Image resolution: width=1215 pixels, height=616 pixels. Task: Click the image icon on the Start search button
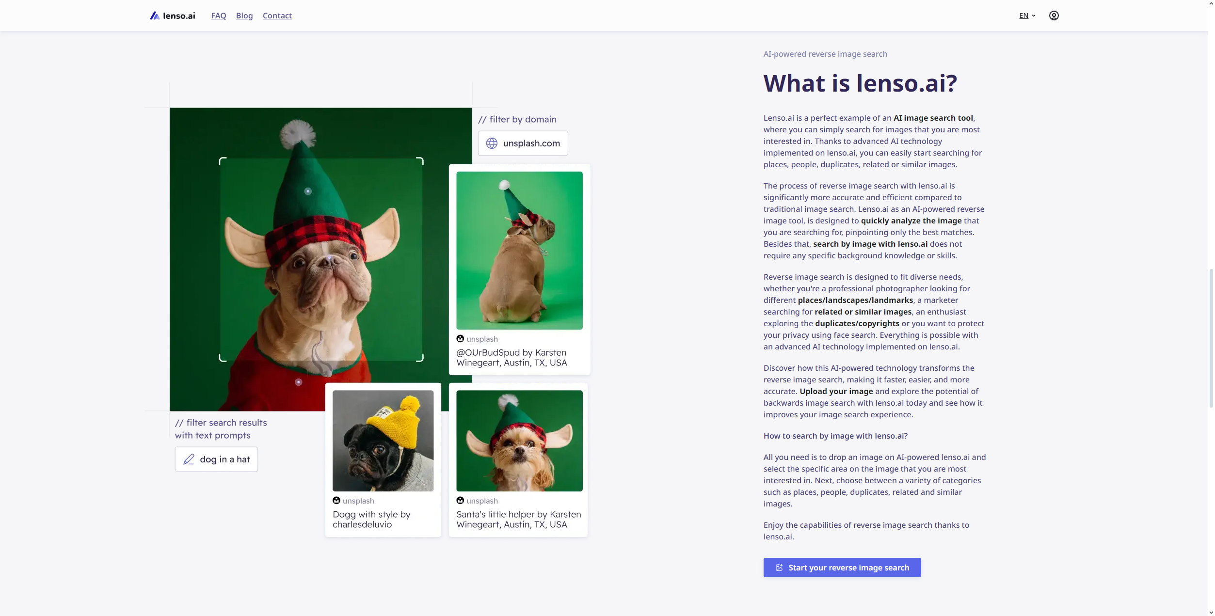click(779, 568)
